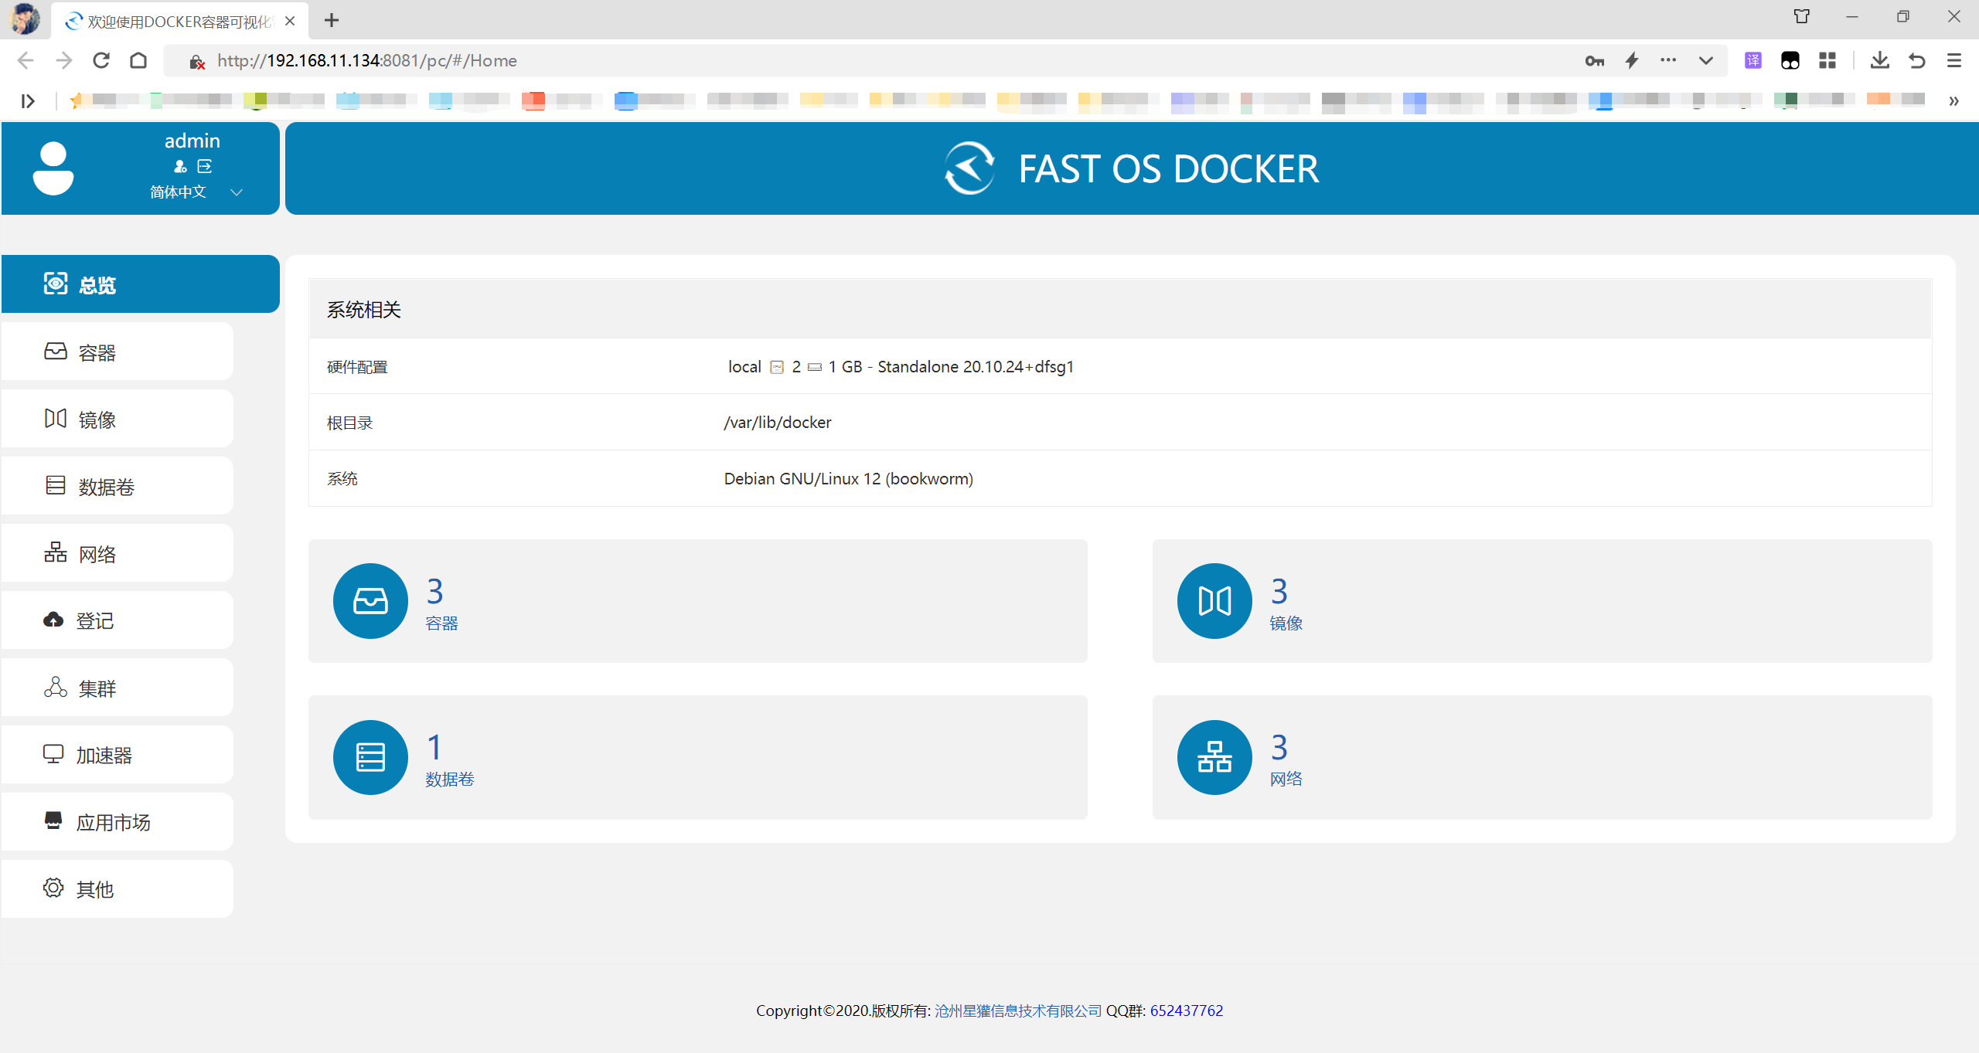Click the logout icon beside admin

click(x=204, y=166)
